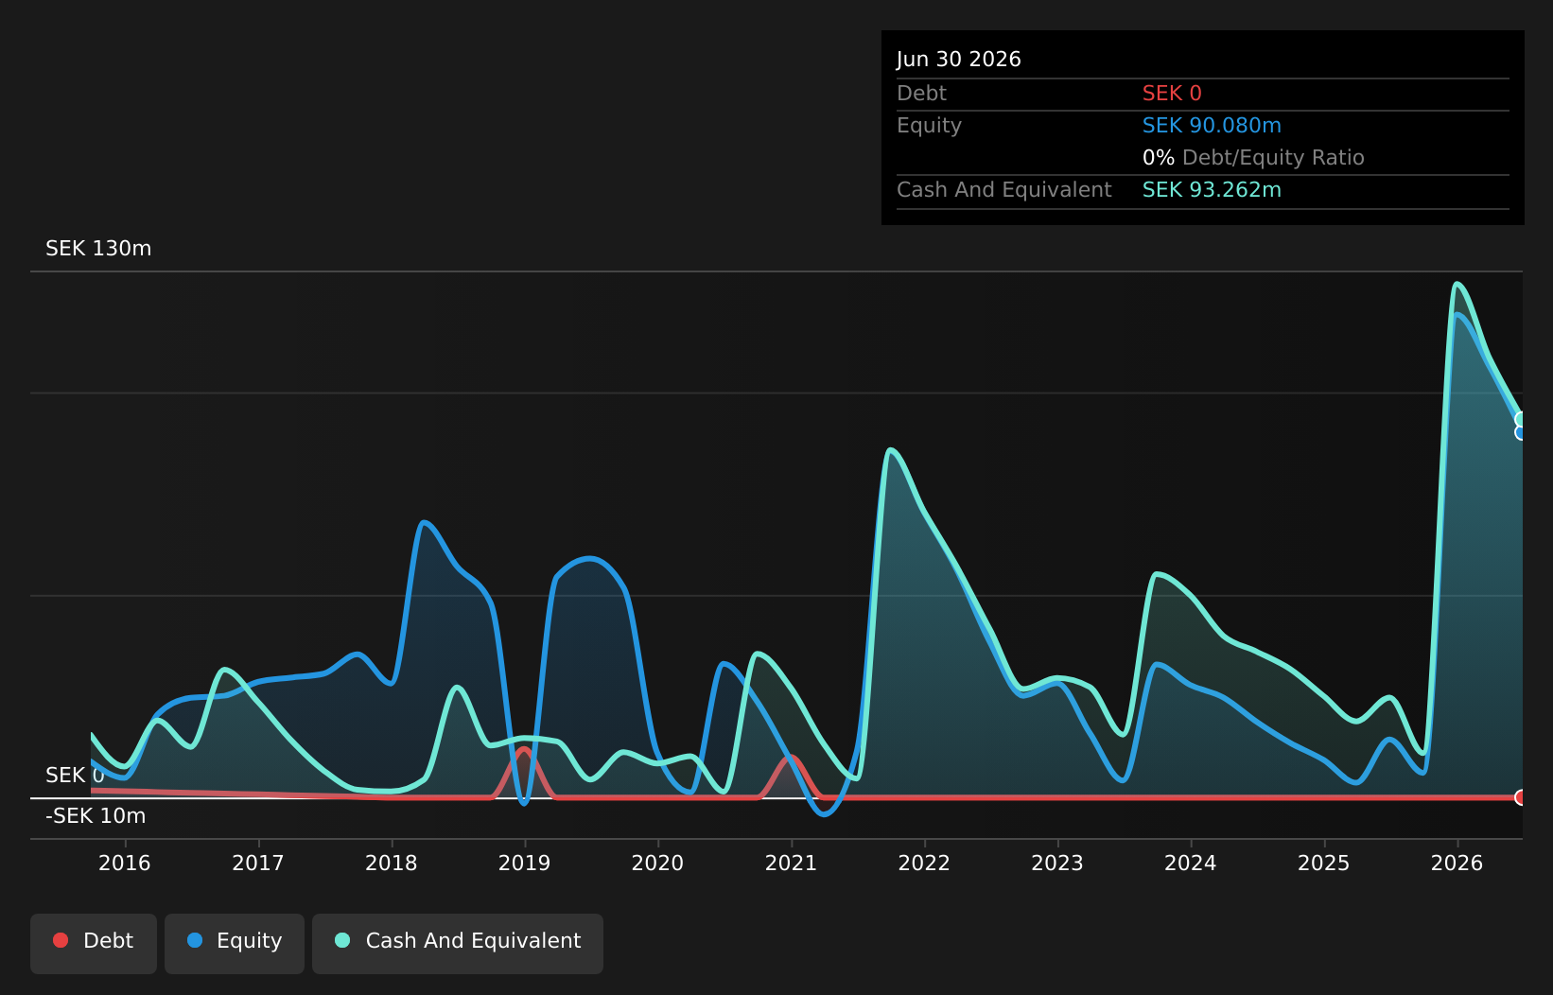
Task: Click the 2021 x-axis label
Action: [791, 863]
